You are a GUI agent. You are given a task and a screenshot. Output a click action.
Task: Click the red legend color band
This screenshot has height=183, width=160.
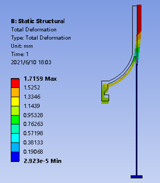coord(15,83)
